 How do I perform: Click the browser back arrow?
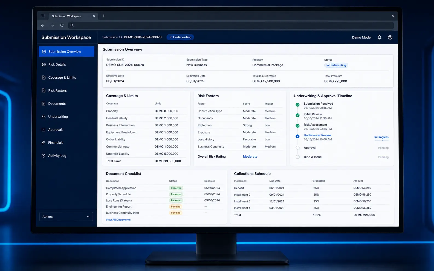(43, 25)
